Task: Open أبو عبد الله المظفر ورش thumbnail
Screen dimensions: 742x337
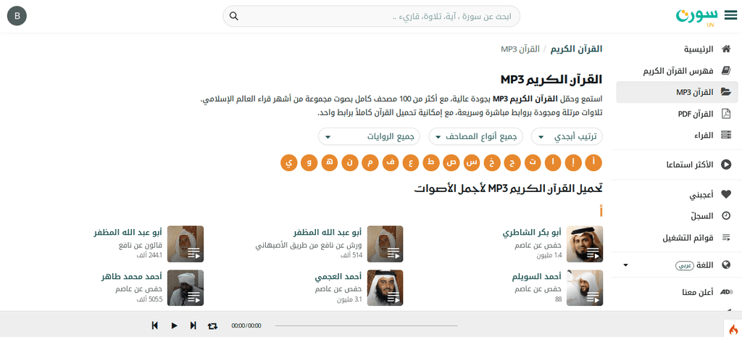Action: [385, 244]
